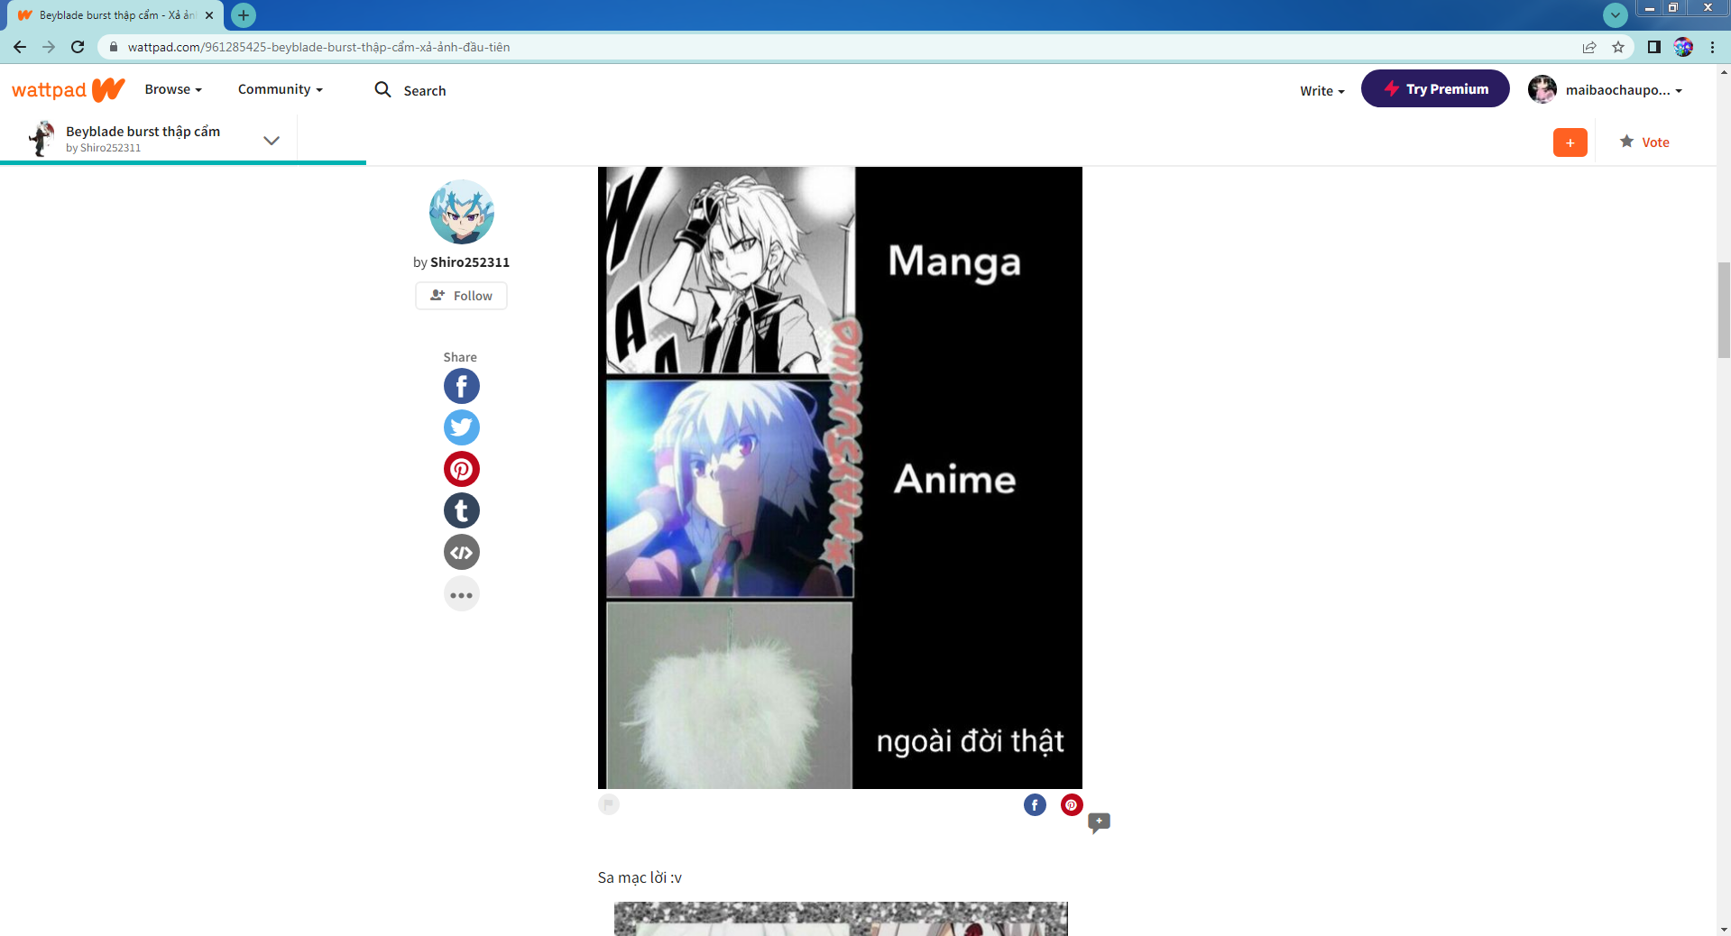Viewport: 1731px width, 936px height.
Task: Click the Try Premium button
Action: [1434, 89]
